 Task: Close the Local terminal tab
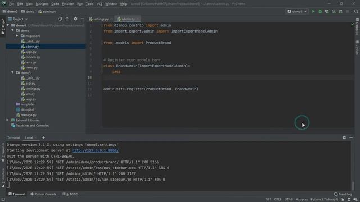tap(35, 138)
